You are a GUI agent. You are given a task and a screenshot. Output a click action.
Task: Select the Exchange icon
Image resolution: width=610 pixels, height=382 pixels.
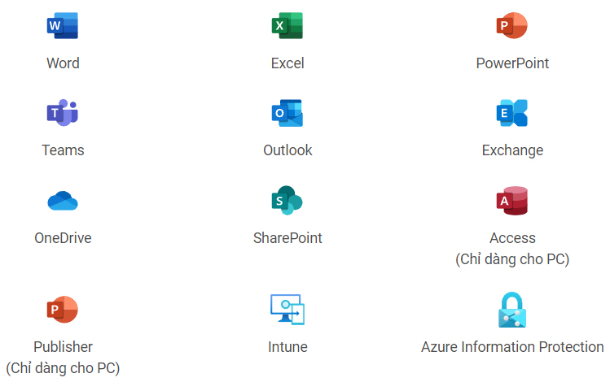pos(512,113)
